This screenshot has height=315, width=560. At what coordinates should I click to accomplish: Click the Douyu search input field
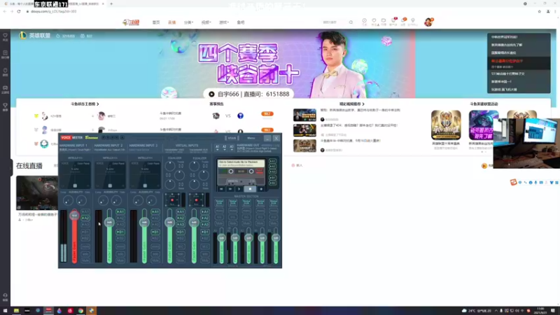point(334,22)
